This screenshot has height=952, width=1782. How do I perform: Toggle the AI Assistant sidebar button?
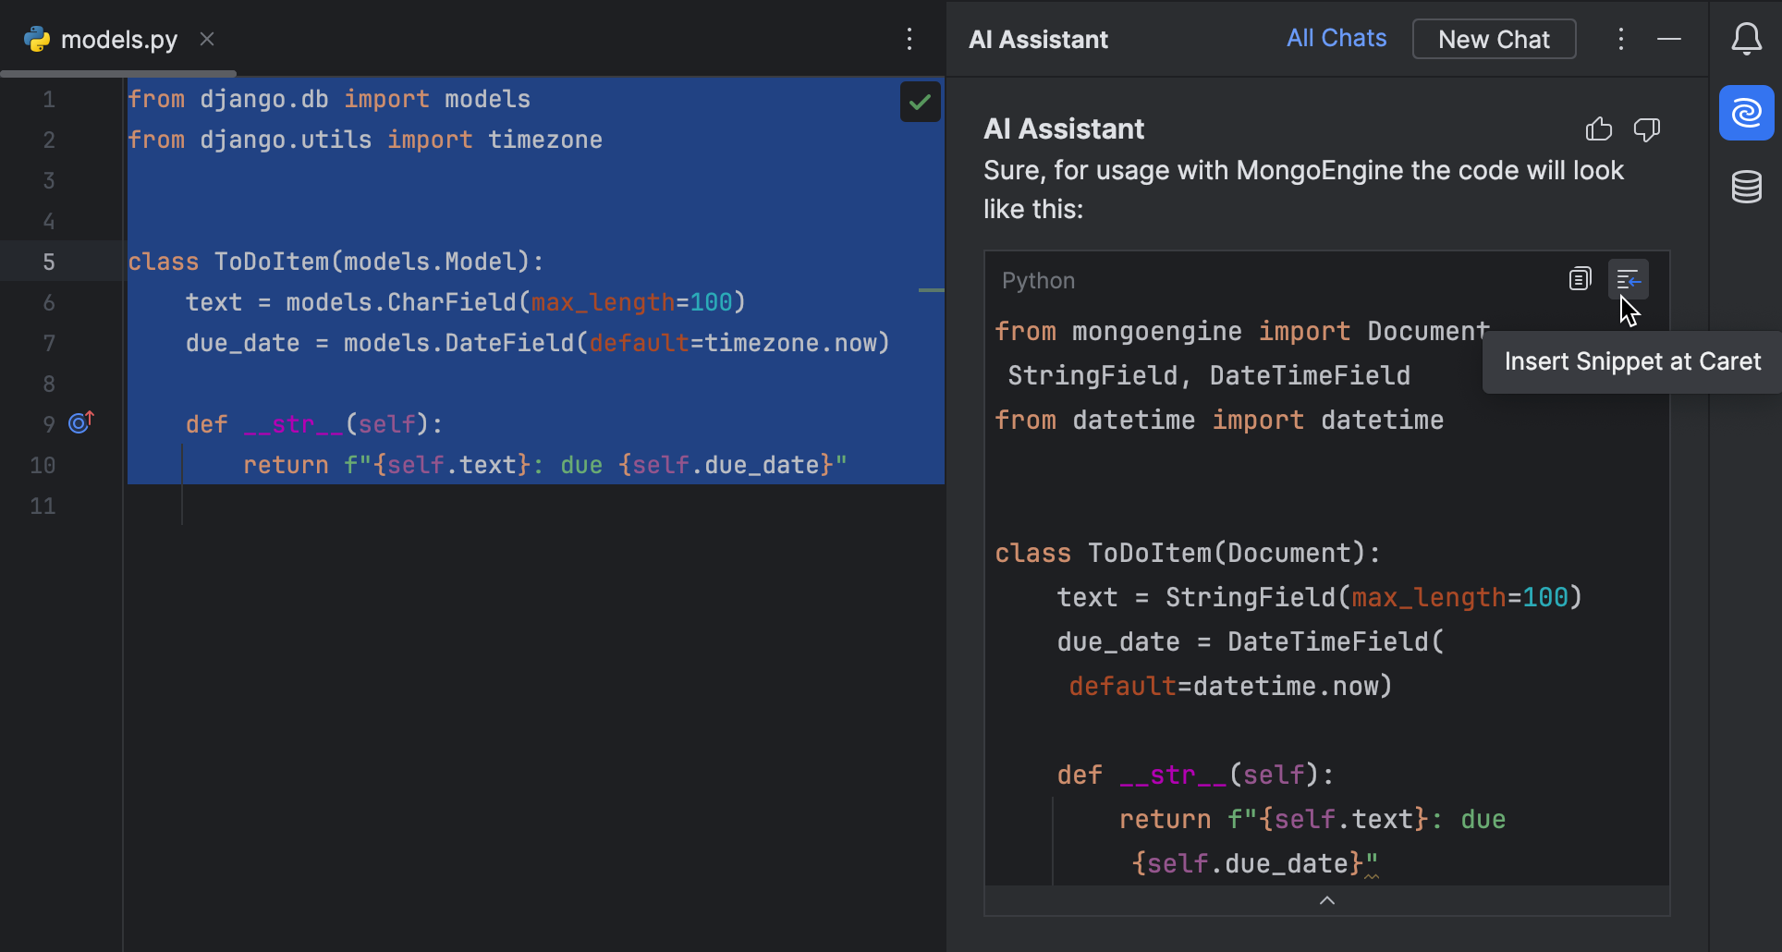(1746, 113)
